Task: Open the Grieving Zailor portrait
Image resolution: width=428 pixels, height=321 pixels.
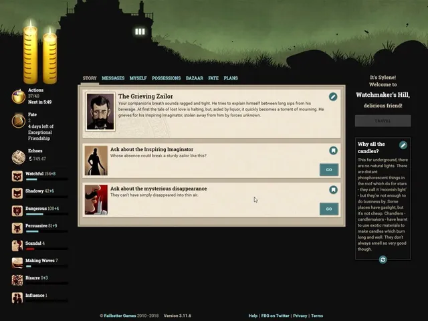Action: coord(100,112)
